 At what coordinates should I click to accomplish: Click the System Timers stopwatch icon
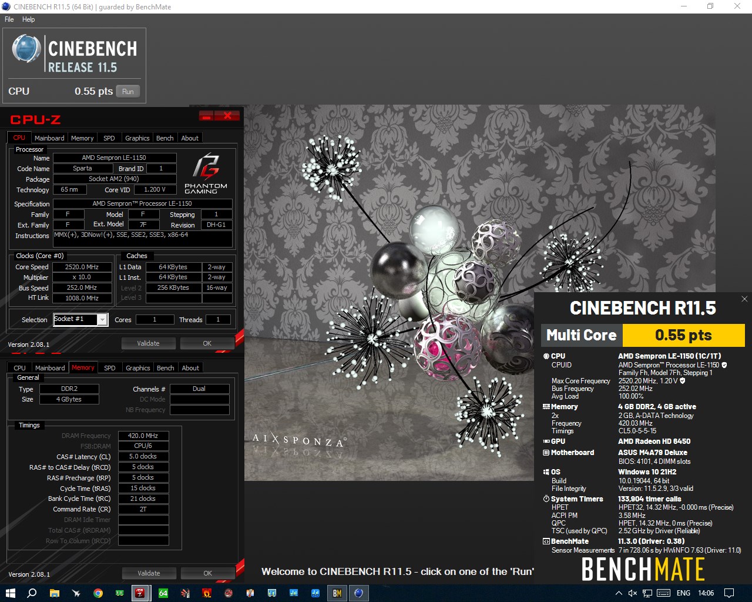[x=546, y=499]
